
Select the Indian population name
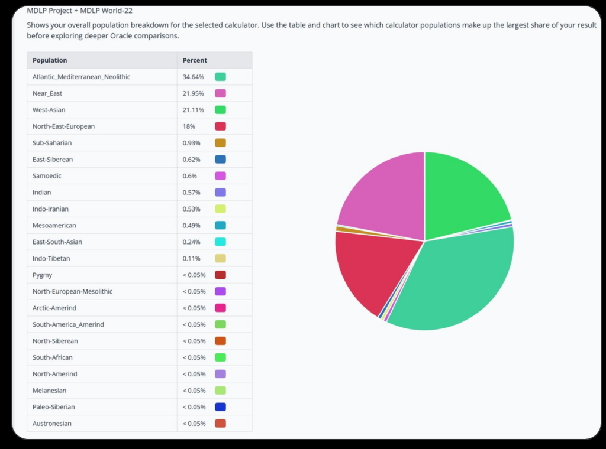tap(42, 193)
